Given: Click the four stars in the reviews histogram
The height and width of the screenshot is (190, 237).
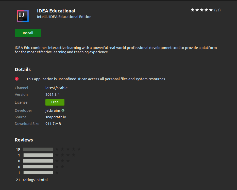Looking at the screenshot, I should click(65, 155).
